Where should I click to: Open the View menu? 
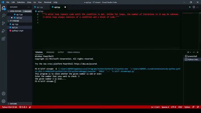click(x=29, y=2)
